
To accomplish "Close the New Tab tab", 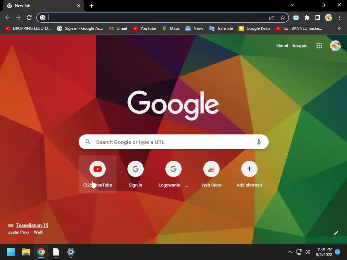I will click(x=79, y=6).
